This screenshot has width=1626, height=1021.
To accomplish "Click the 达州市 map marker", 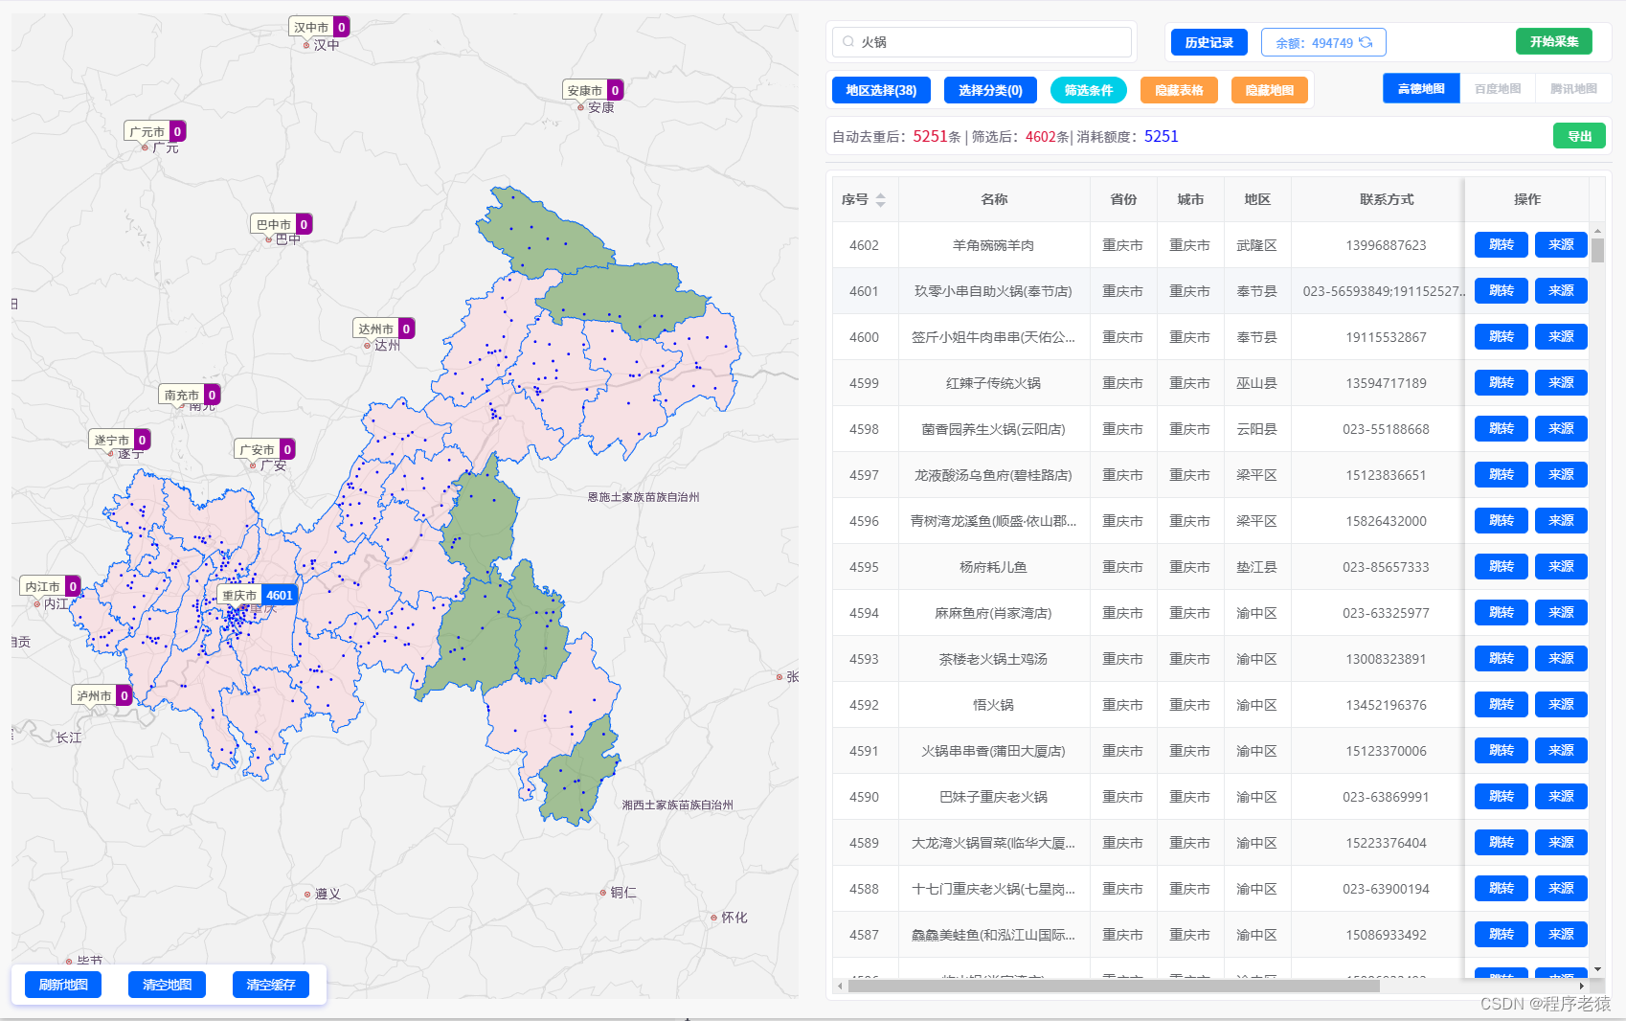I will pyautogui.click(x=384, y=329).
